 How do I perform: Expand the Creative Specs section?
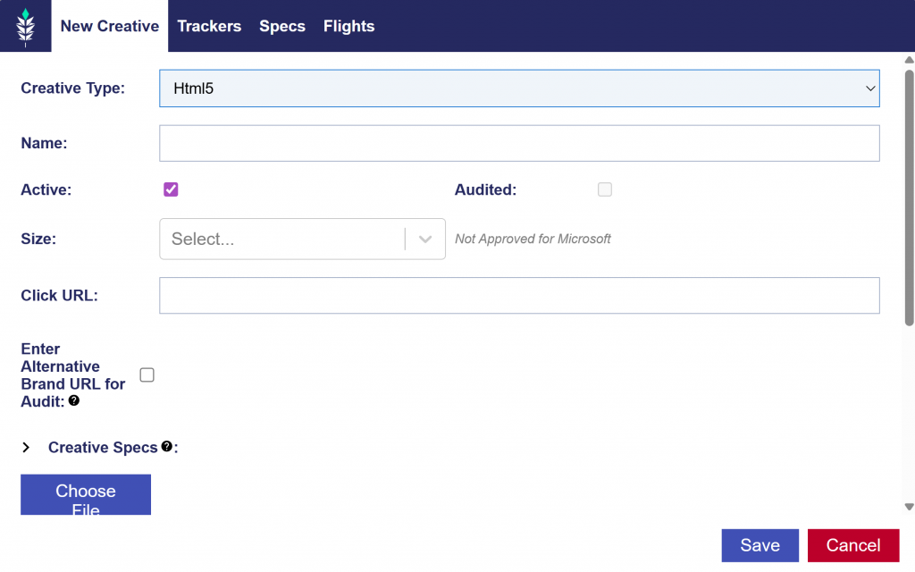coord(26,448)
